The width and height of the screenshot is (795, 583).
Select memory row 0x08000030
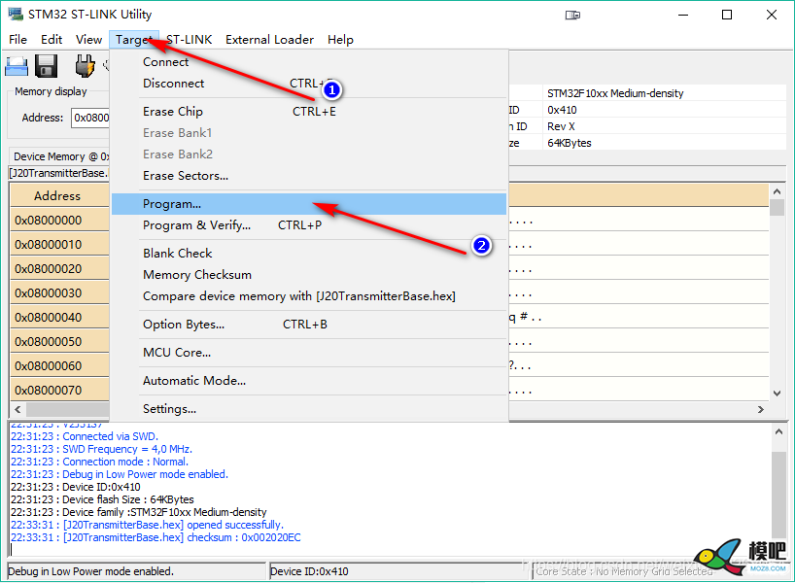tap(59, 293)
